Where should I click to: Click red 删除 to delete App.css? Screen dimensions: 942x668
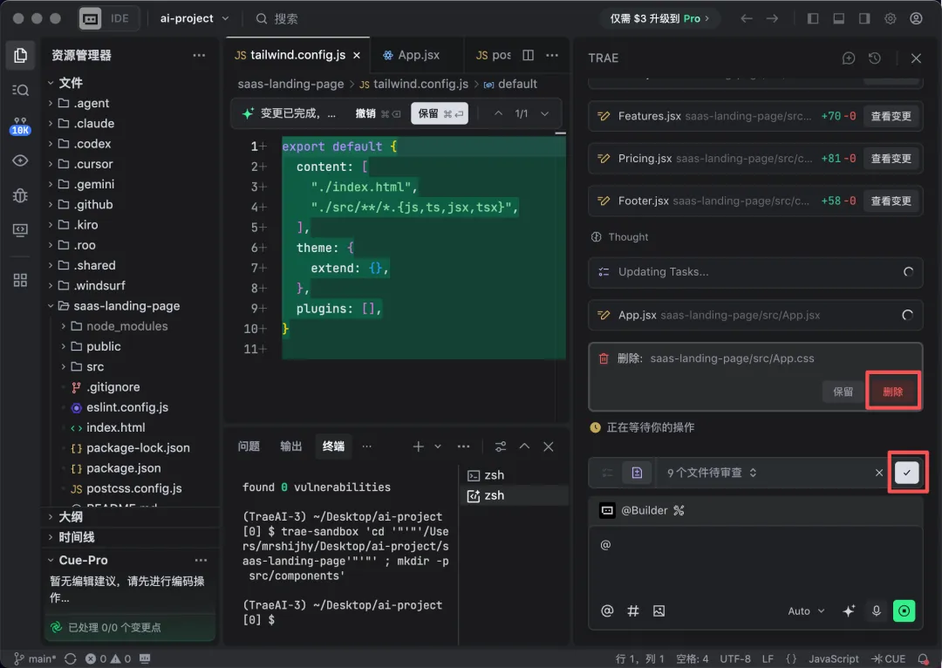point(893,392)
